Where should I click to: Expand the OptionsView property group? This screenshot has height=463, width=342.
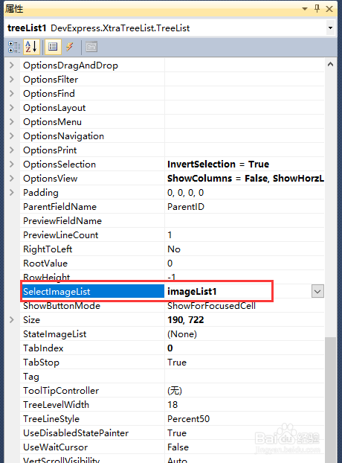12,179
